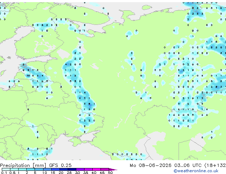The height and width of the screenshot is (174, 226).
Task: Click the legend swatch between 2 and 5
Action: (31, 169)
